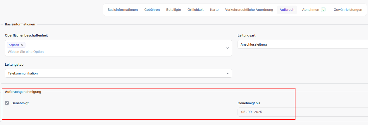This screenshot has height=125, width=368.
Task: Select the year 2025 in Genehmigt bis
Action: (258, 112)
